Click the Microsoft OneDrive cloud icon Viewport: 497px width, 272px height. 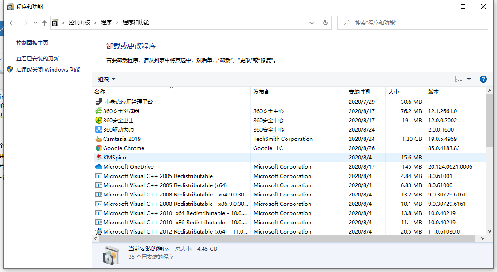point(99,166)
